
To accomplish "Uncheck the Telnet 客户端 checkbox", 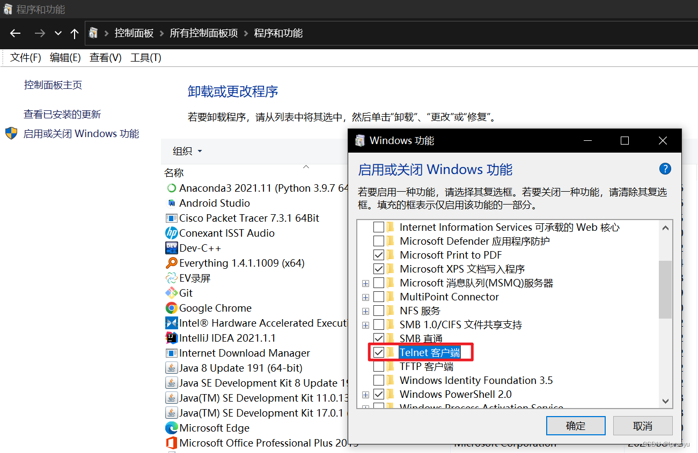I will (x=379, y=352).
